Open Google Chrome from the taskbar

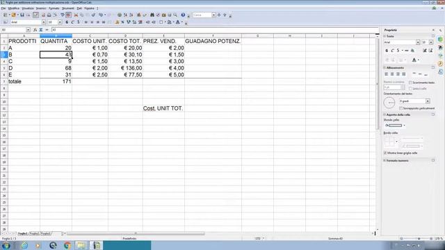(67, 245)
